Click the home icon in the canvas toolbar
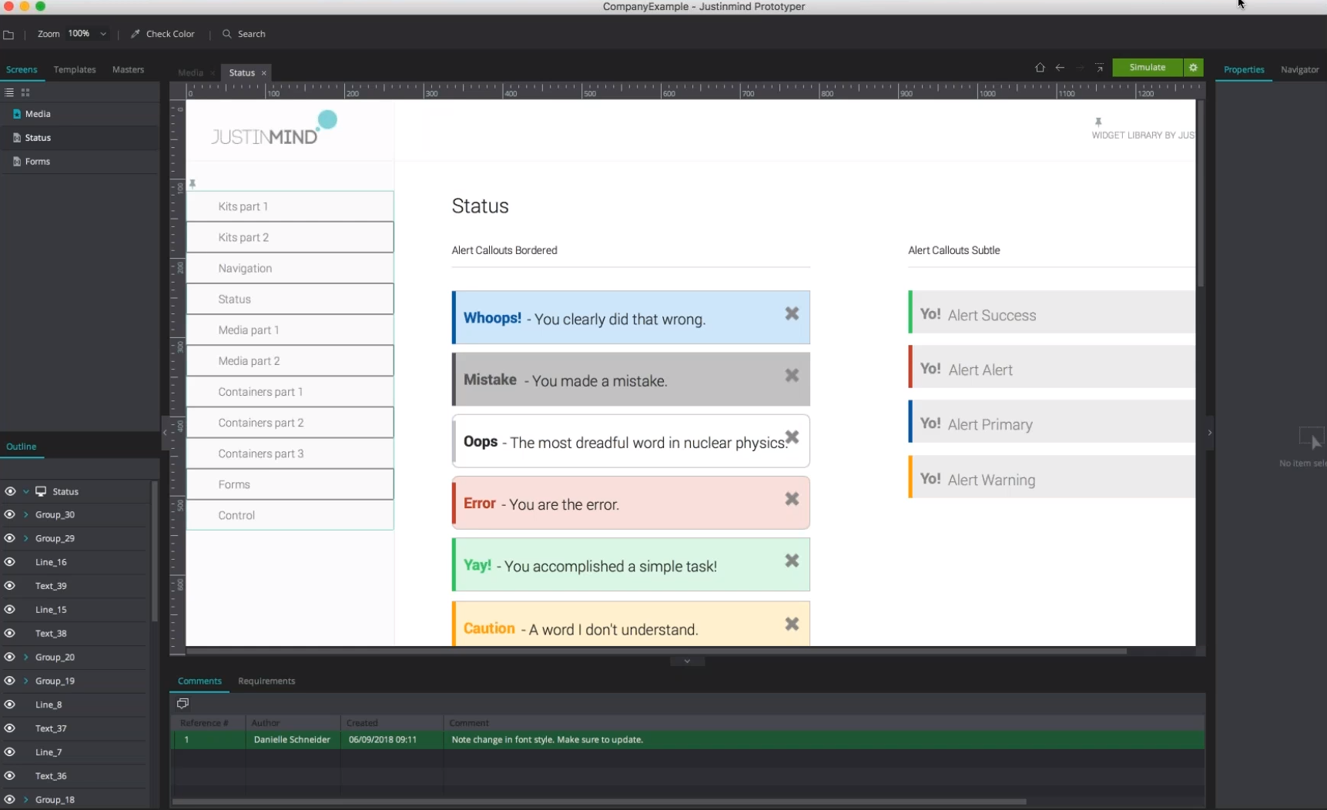Image resolution: width=1327 pixels, height=810 pixels. (1040, 68)
